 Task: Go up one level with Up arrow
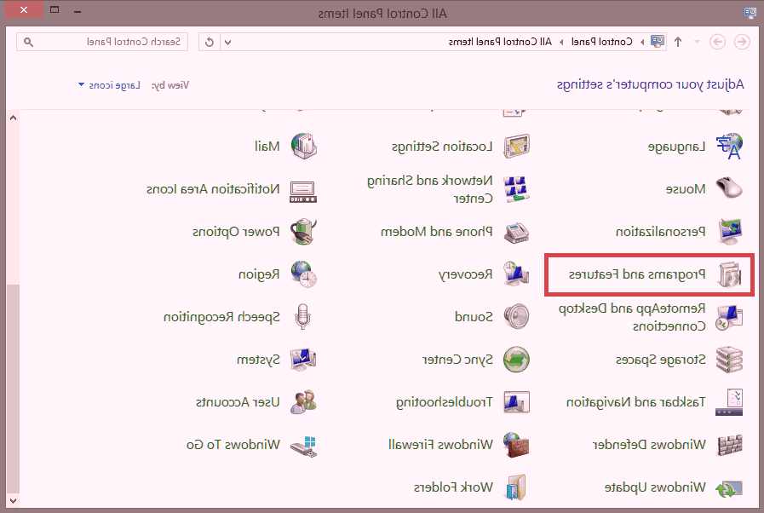coord(678,42)
